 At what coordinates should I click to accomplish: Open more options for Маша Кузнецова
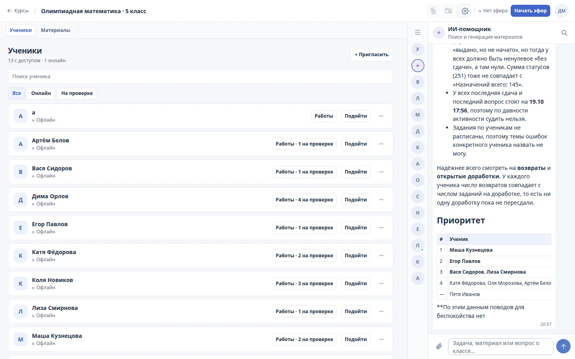click(381, 339)
